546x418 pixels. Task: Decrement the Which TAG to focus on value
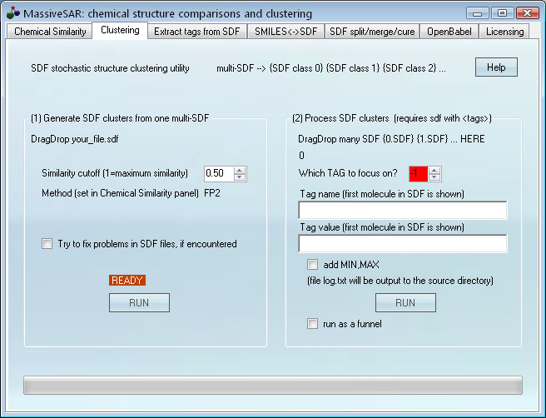434,177
